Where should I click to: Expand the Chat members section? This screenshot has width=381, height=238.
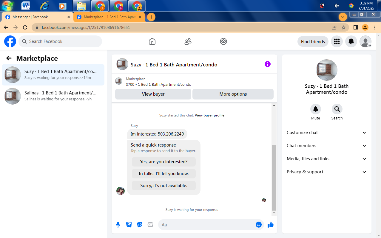pyautogui.click(x=327, y=146)
